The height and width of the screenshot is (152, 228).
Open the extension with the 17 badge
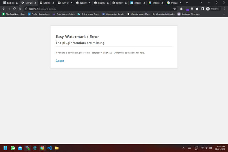[x=187, y=9]
